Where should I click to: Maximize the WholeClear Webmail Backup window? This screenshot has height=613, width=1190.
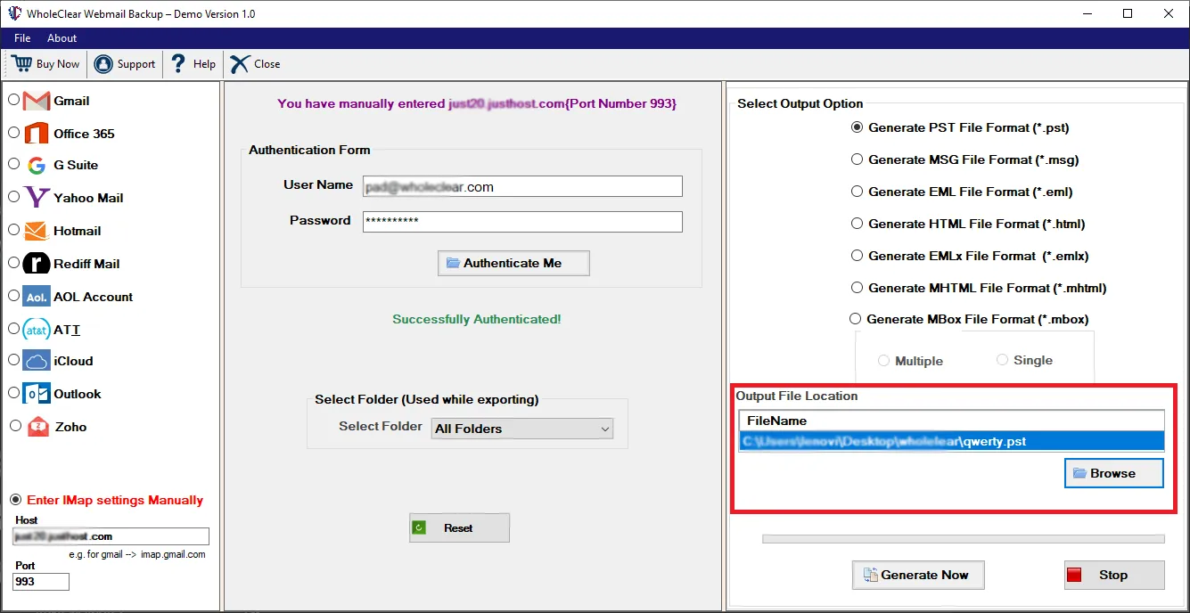[x=1128, y=13]
